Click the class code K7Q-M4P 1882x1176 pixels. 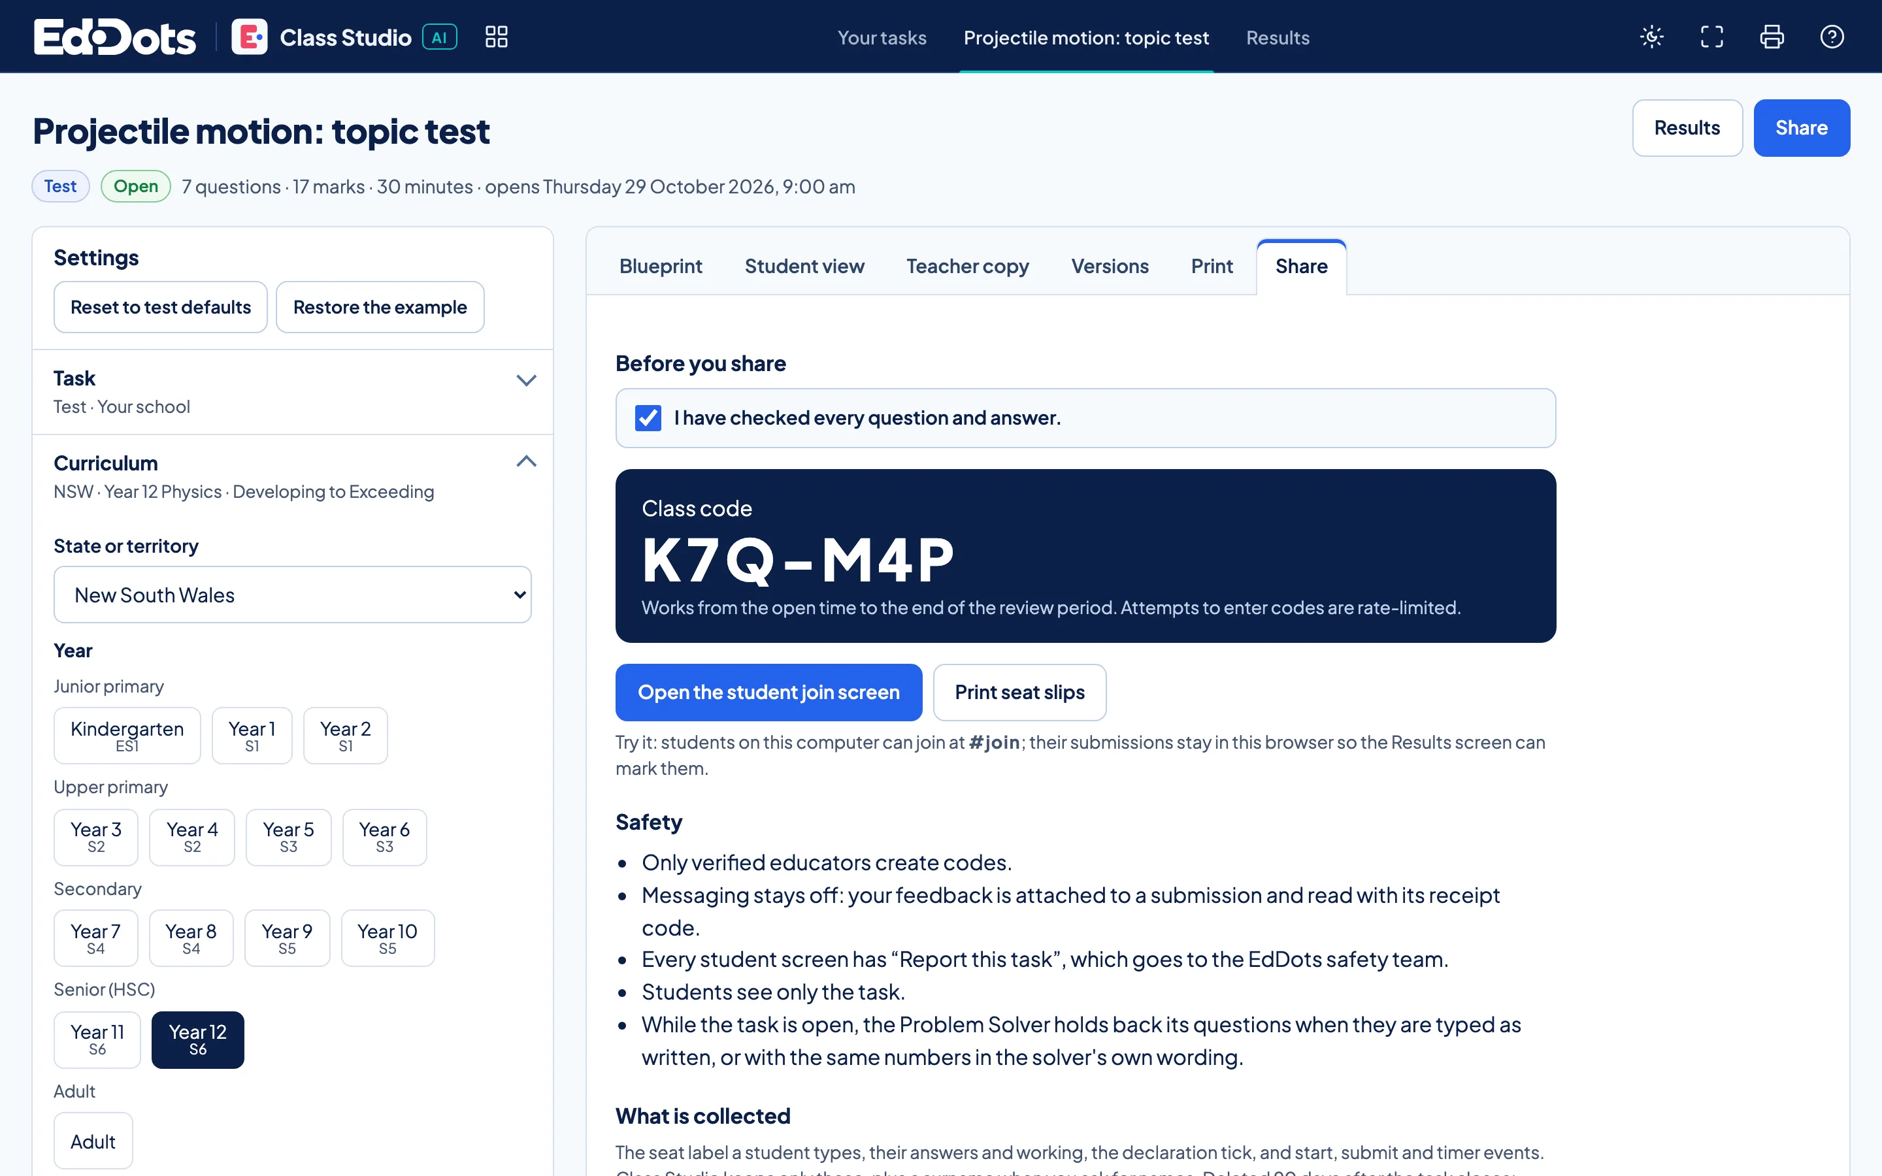798,560
